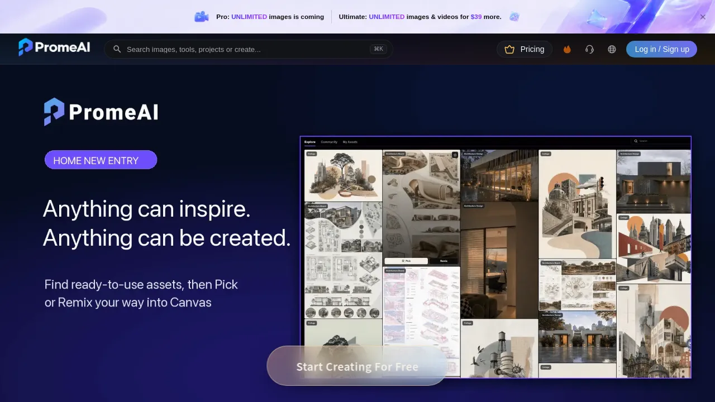This screenshot has height=402, width=715.
Task: Click "Pro: UNLIMITED images is coming" text
Action: coord(270,17)
